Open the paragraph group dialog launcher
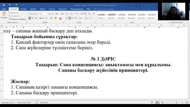The height and width of the screenshot is (107, 190). point(95,23)
